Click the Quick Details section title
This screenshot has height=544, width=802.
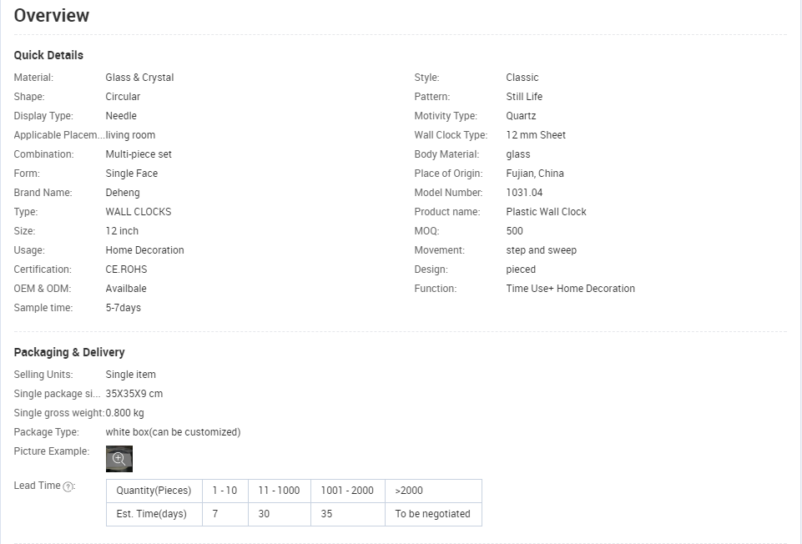point(48,55)
